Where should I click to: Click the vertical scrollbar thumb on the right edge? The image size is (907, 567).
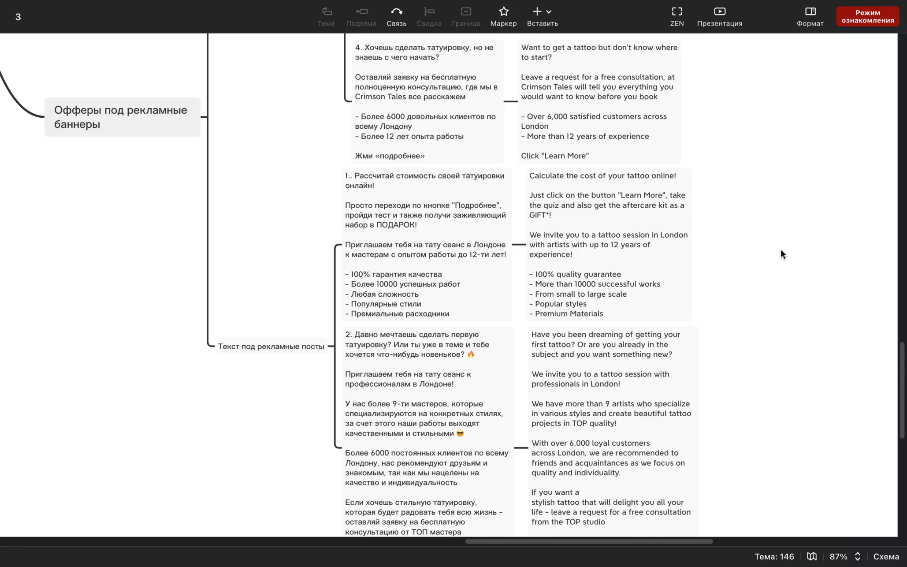point(902,390)
